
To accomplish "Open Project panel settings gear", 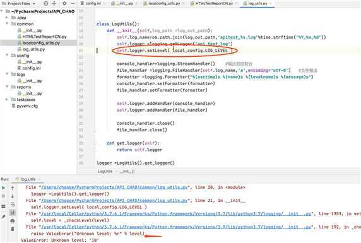I will tap(64, 3).
